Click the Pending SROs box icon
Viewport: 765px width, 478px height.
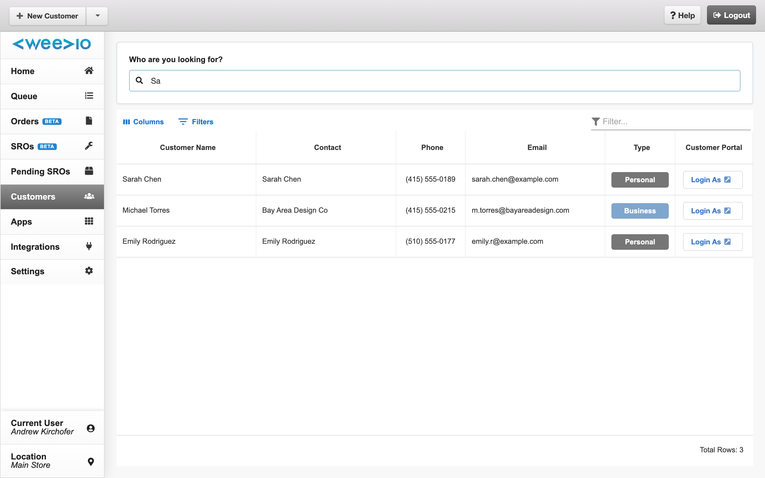tap(89, 171)
